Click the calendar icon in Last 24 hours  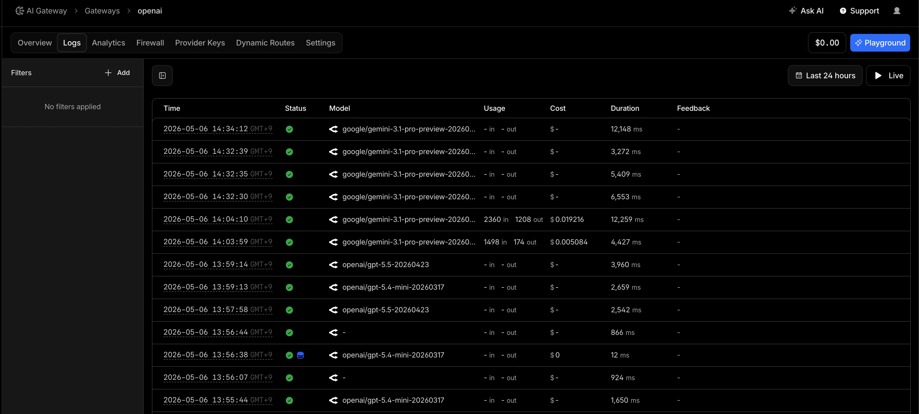[x=799, y=76]
